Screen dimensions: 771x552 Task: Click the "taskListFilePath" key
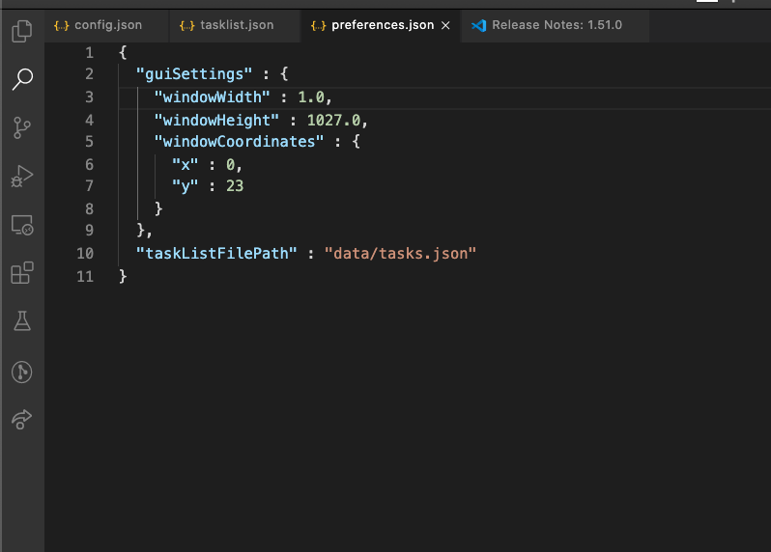click(216, 254)
